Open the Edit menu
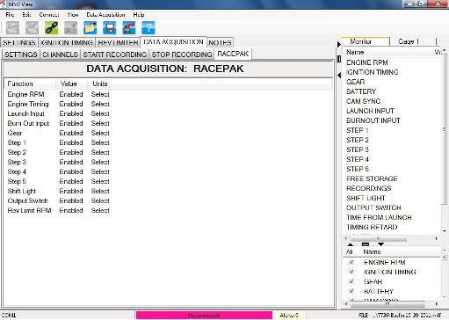Image resolution: width=449 pixels, height=320 pixels. point(26,15)
